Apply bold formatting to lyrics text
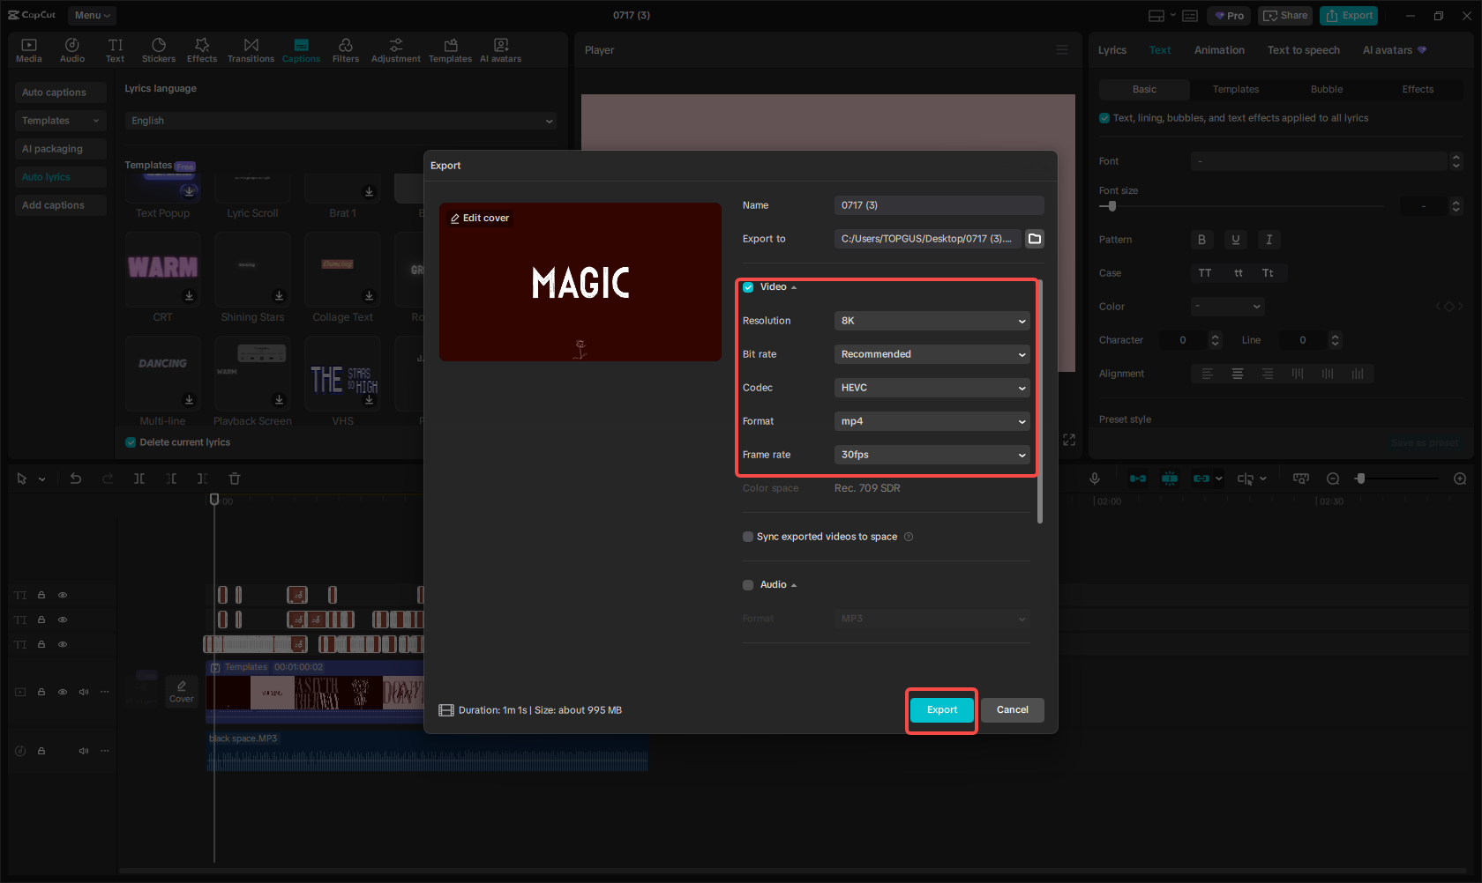 1201,239
